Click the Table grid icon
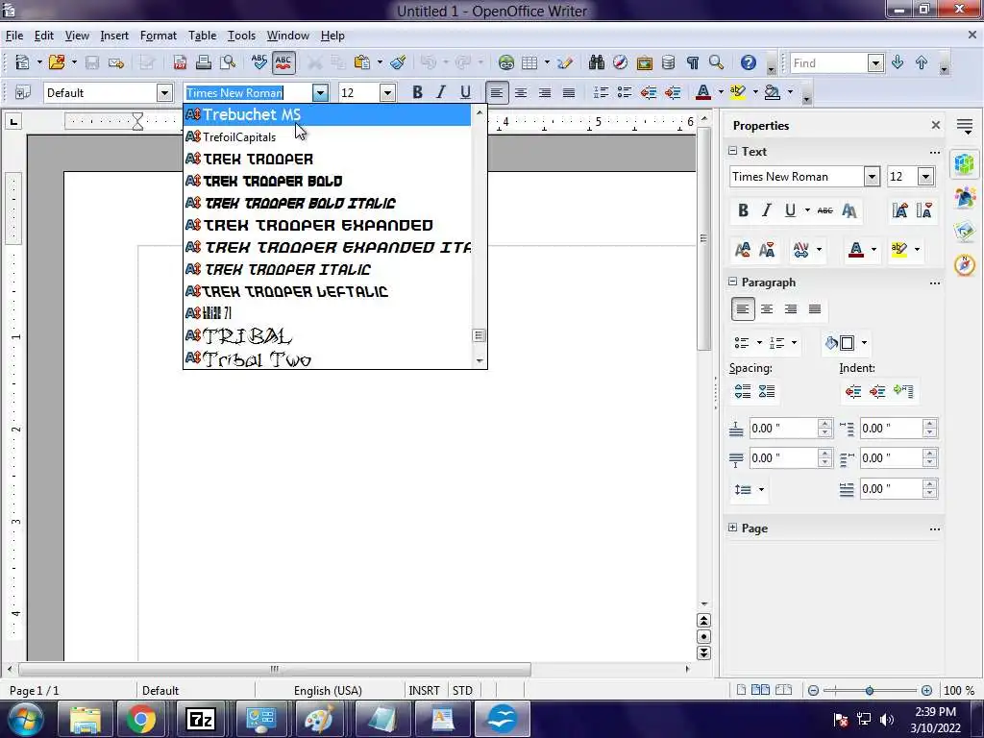 click(529, 62)
